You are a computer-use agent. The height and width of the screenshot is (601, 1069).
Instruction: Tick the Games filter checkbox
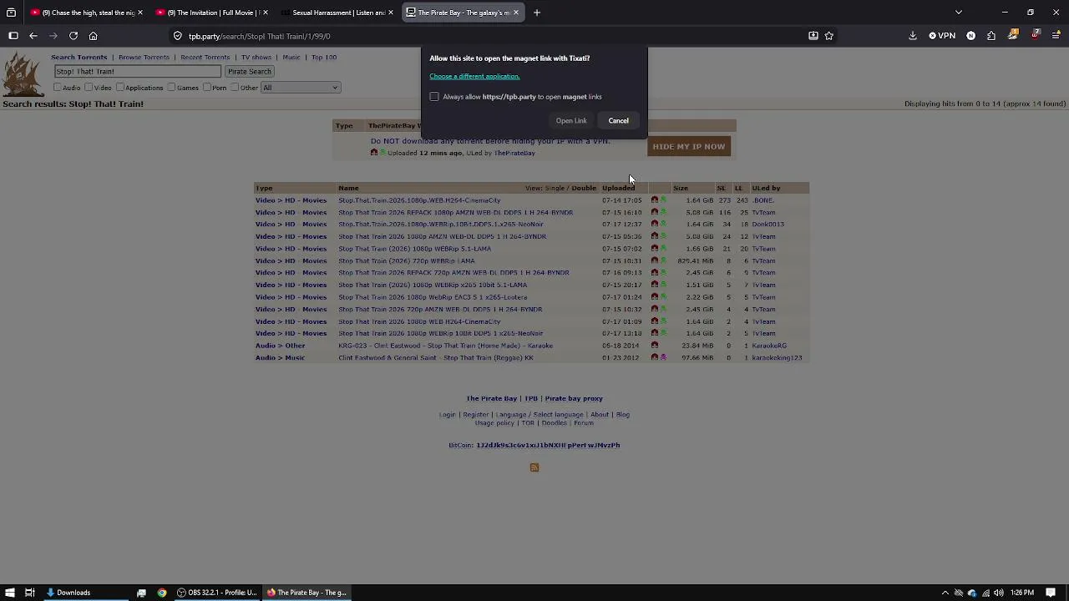[x=171, y=88]
